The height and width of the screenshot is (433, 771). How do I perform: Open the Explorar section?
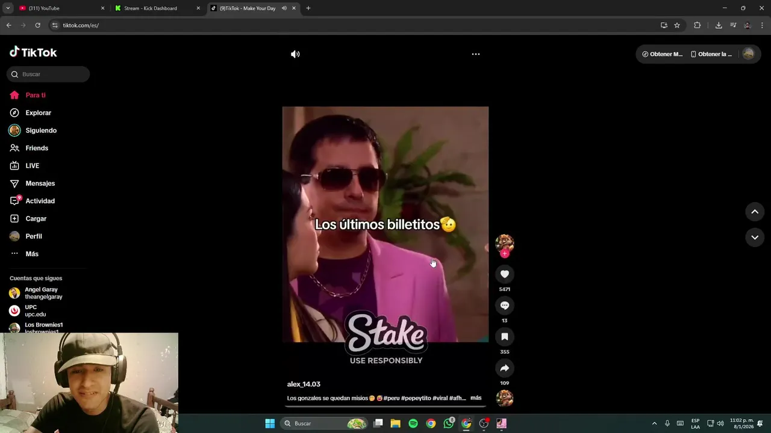point(38,112)
